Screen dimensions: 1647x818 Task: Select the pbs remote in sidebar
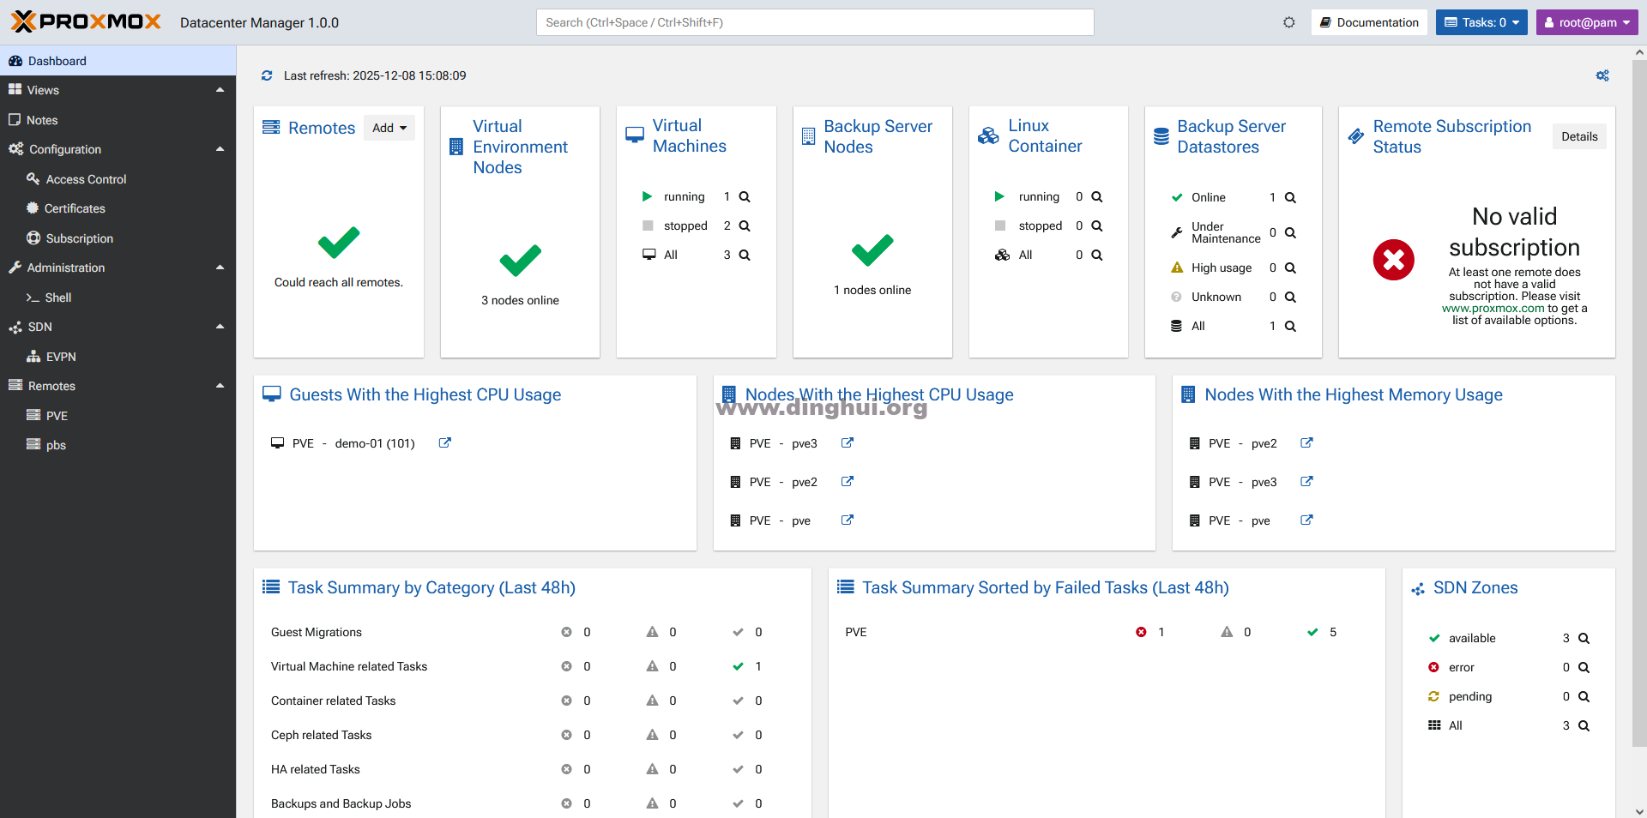point(56,445)
